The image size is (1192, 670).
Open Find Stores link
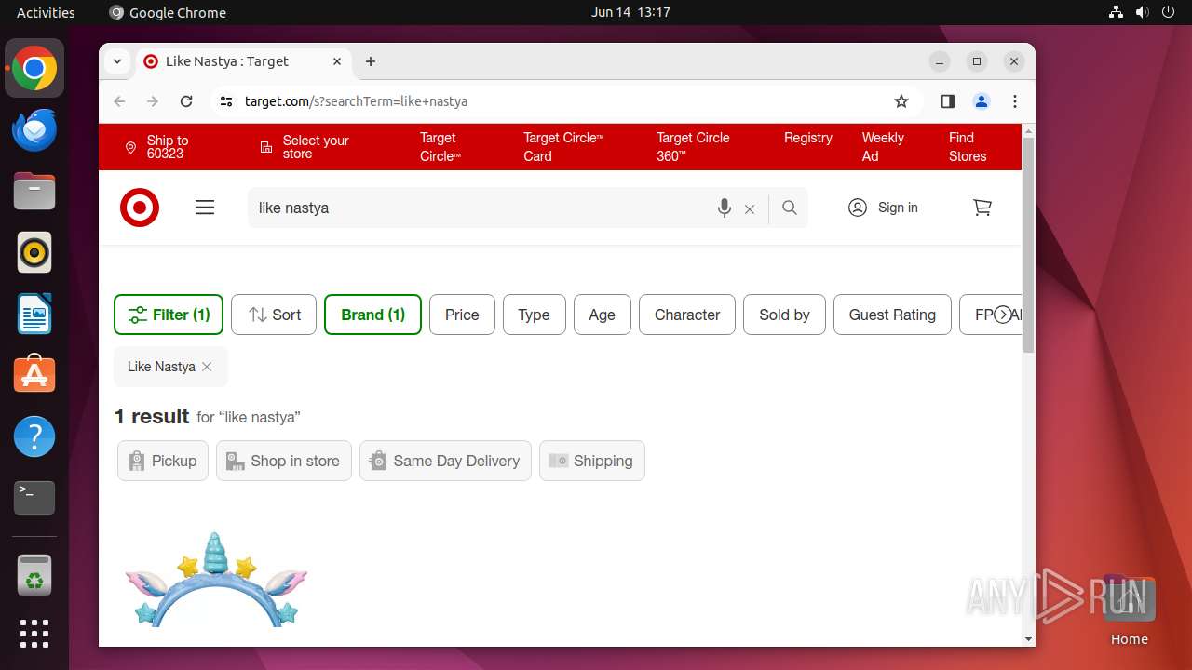(x=968, y=147)
